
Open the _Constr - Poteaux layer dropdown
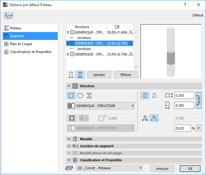click(x=109, y=168)
